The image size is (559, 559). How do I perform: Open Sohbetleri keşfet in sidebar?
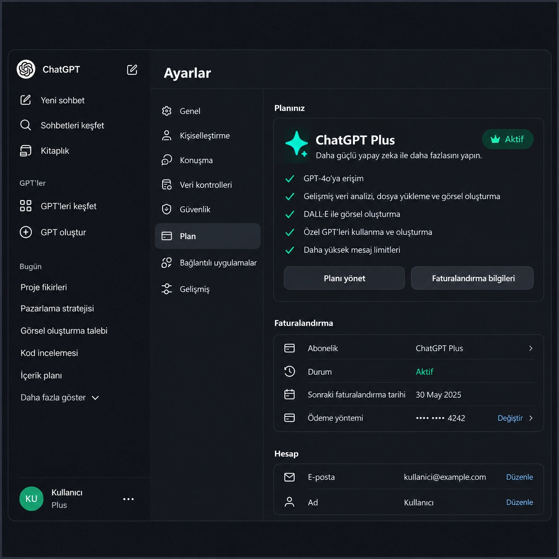[x=62, y=125]
